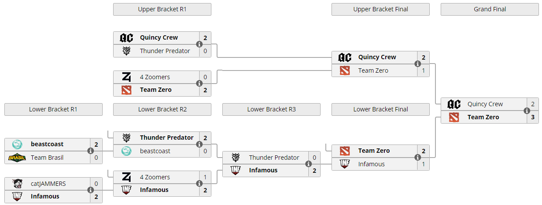Select the Grand Final header
This screenshot has width=542, height=205.
(490, 9)
